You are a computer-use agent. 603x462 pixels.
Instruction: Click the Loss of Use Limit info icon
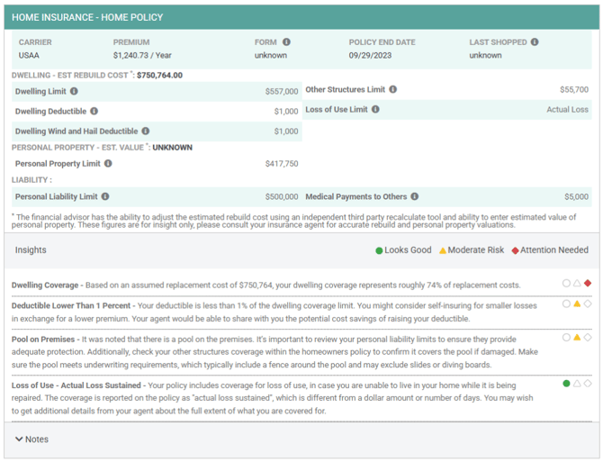375,109
